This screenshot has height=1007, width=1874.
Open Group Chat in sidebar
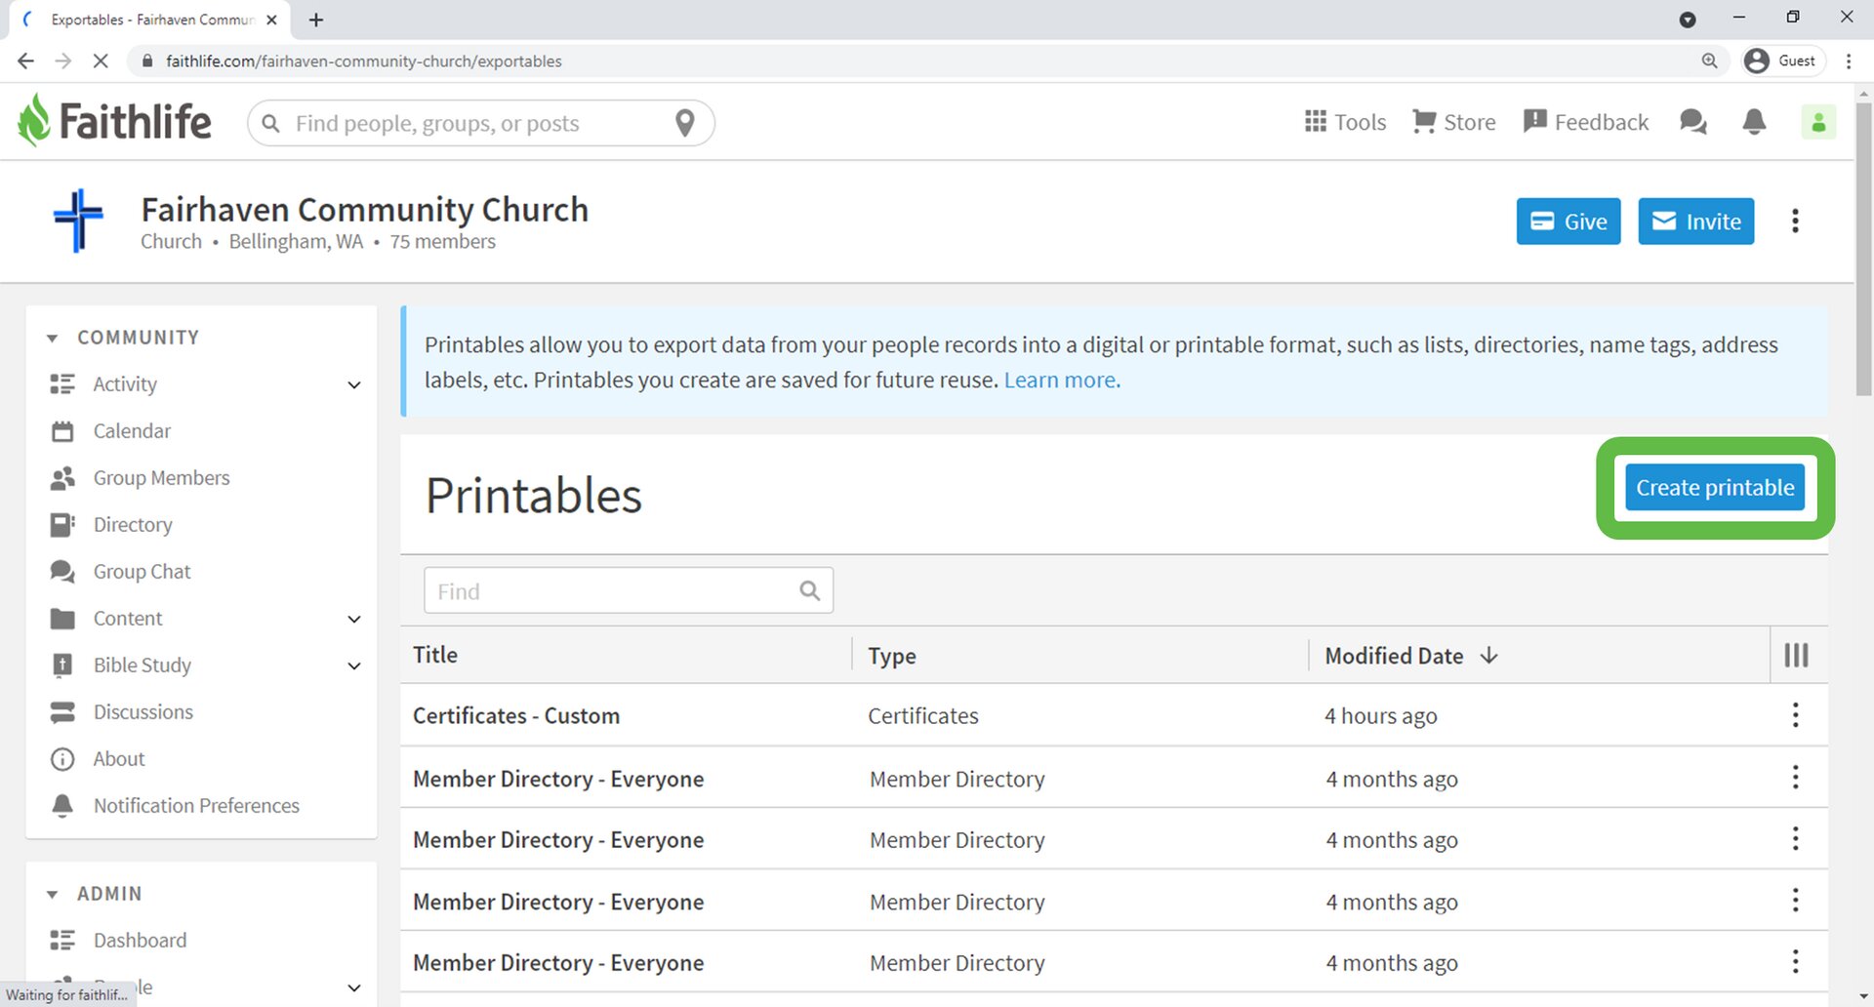[x=142, y=571]
